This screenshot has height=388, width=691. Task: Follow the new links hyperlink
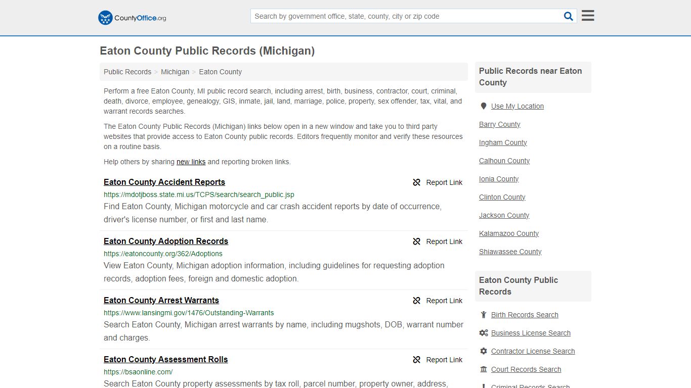click(191, 162)
